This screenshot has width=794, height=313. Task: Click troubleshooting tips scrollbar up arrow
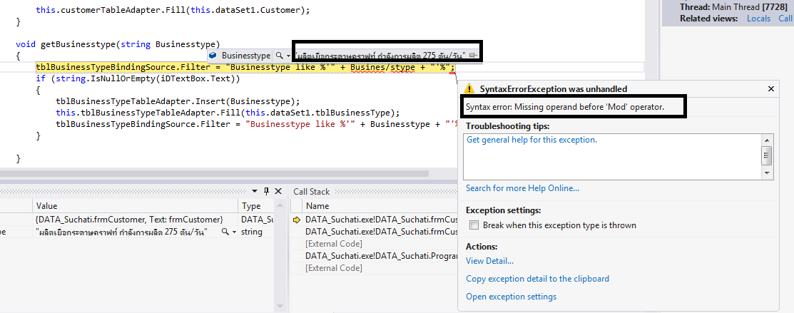coord(767,140)
